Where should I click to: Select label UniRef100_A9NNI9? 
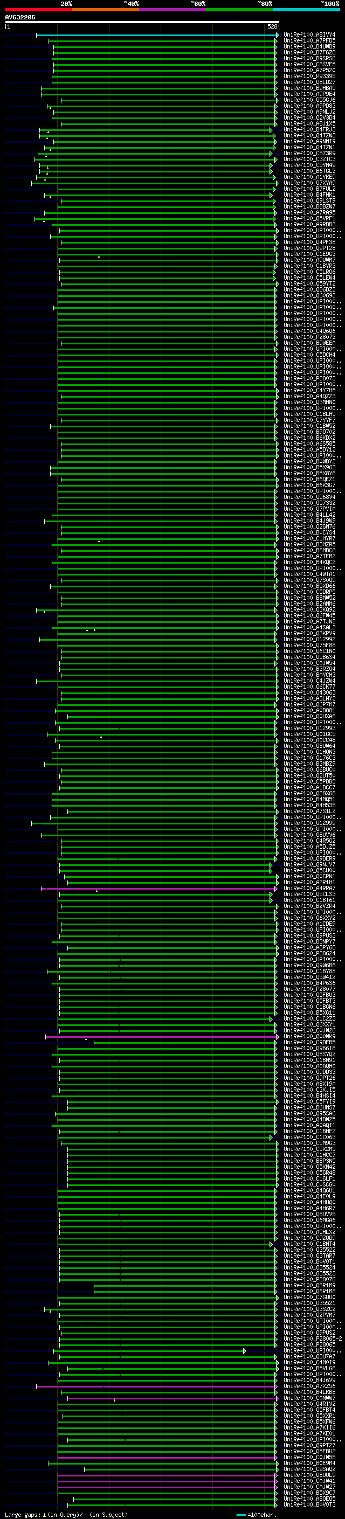(x=309, y=142)
